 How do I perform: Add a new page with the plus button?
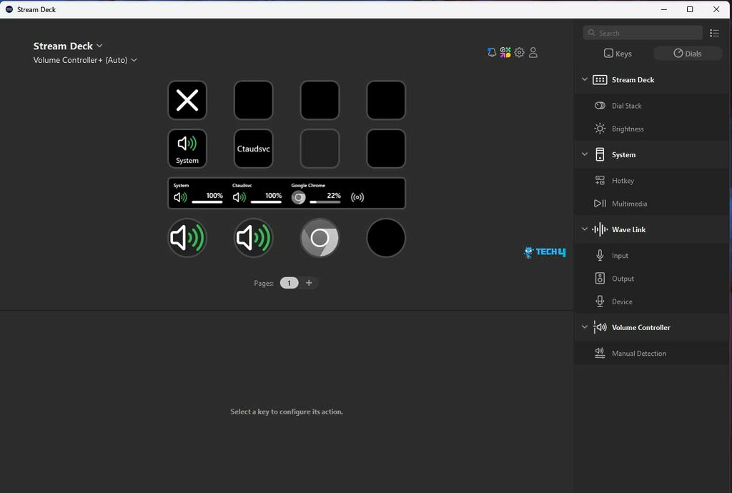coord(309,282)
